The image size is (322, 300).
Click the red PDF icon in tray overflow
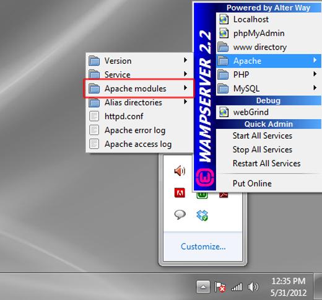point(224,195)
